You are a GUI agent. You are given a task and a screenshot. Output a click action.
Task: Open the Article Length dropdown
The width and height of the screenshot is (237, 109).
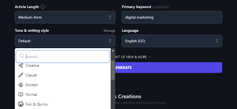click(65, 17)
